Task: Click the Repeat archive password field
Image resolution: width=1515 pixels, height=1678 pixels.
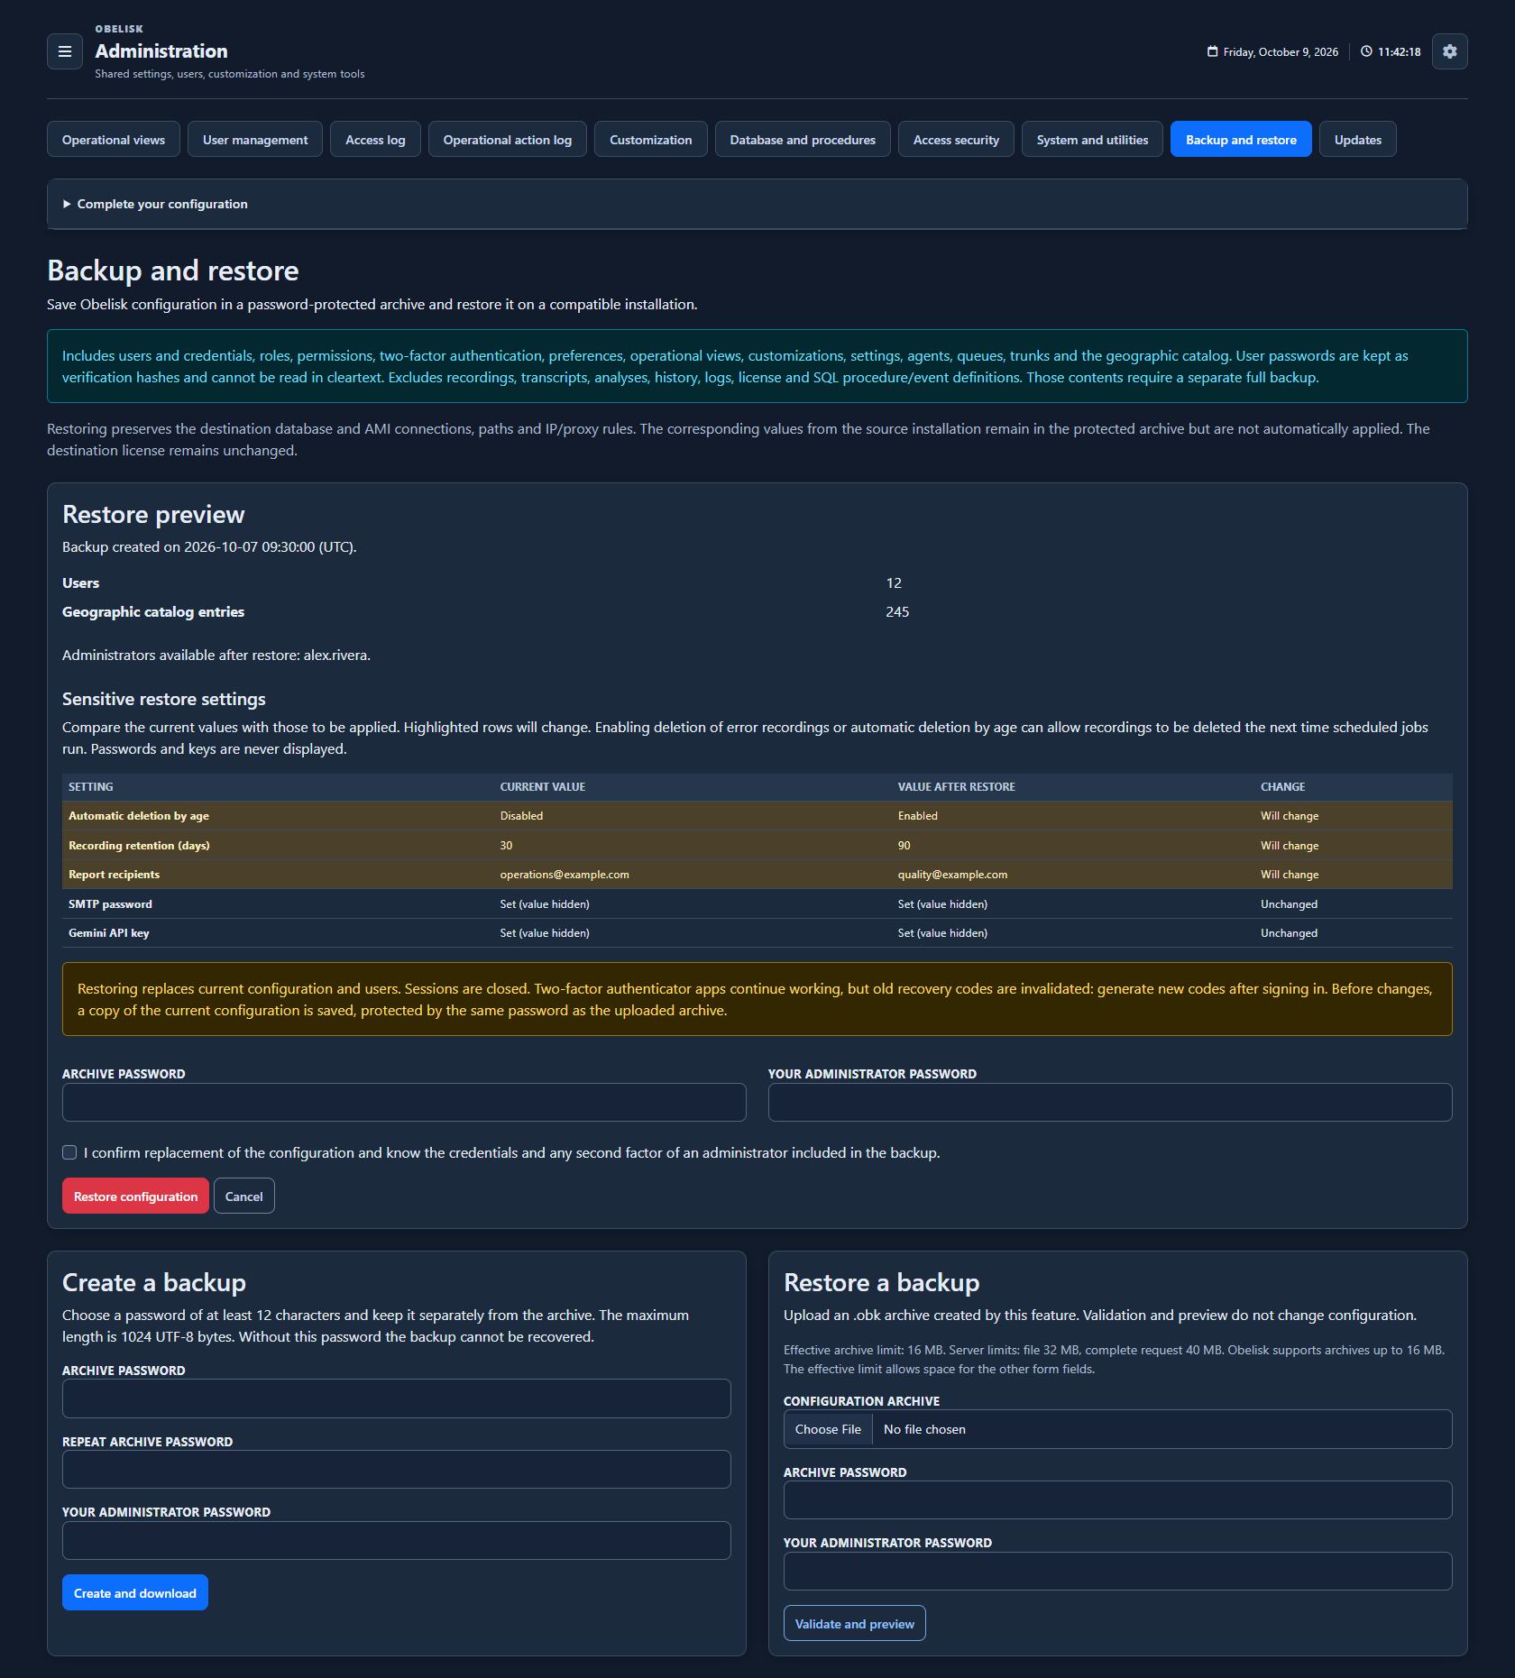Action: click(x=397, y=1470)
